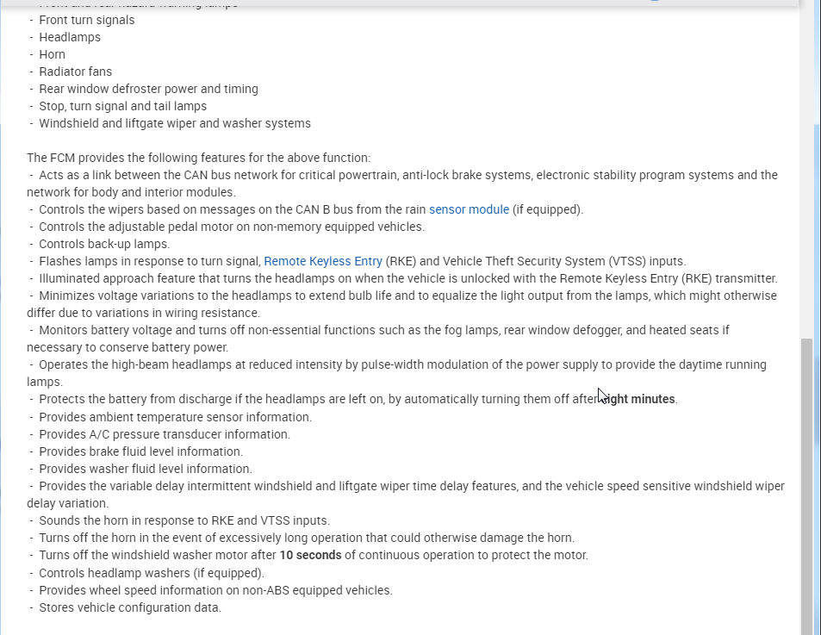Viewport: 821px width, 635px height.
Task: Follow the "Remote Keyless Entry" link
Action: click(x=323, y=261)
